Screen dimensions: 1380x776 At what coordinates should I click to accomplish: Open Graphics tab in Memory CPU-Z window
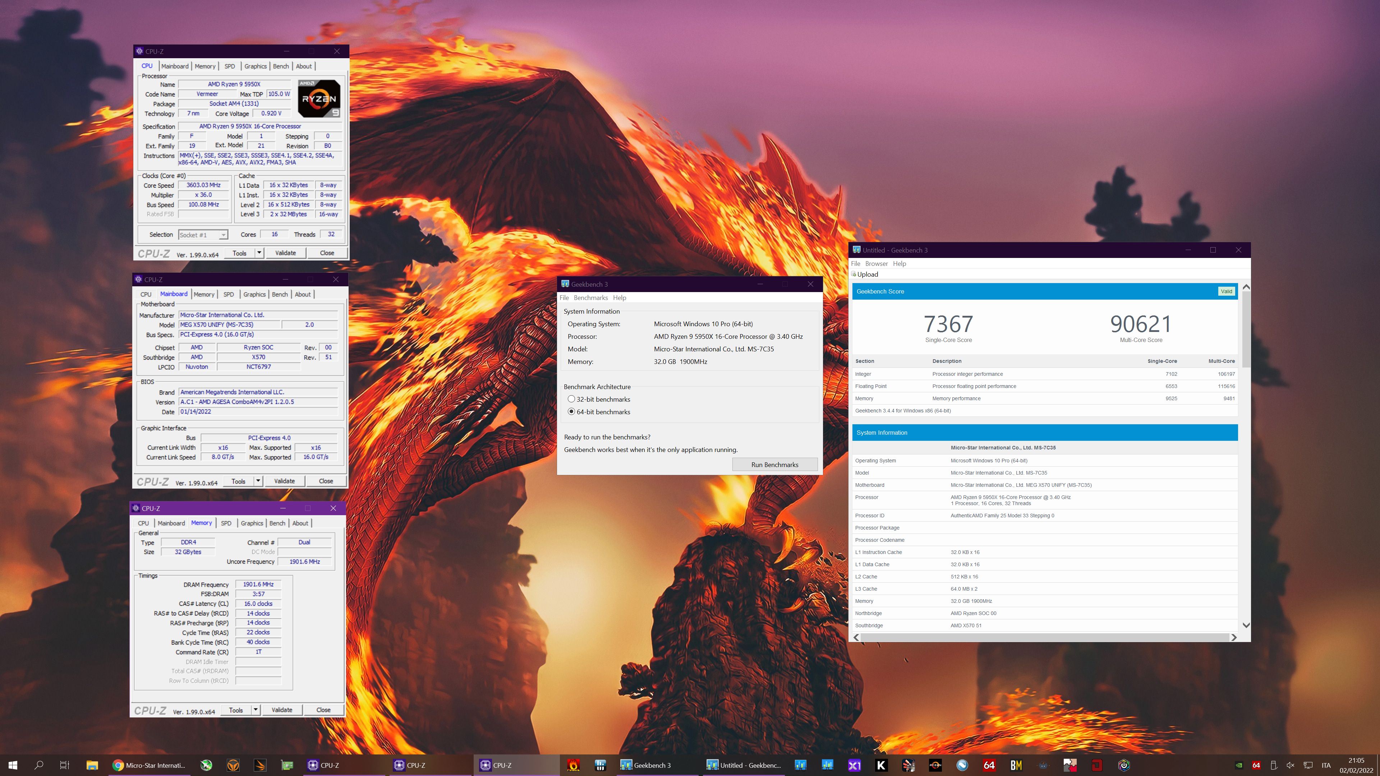(x=252, y=523)
